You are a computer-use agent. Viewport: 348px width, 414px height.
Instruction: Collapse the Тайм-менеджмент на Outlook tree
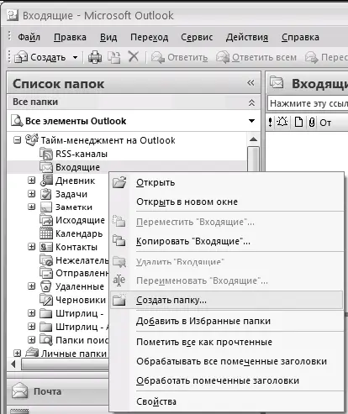pyautogui.click(x=17, y=140)
